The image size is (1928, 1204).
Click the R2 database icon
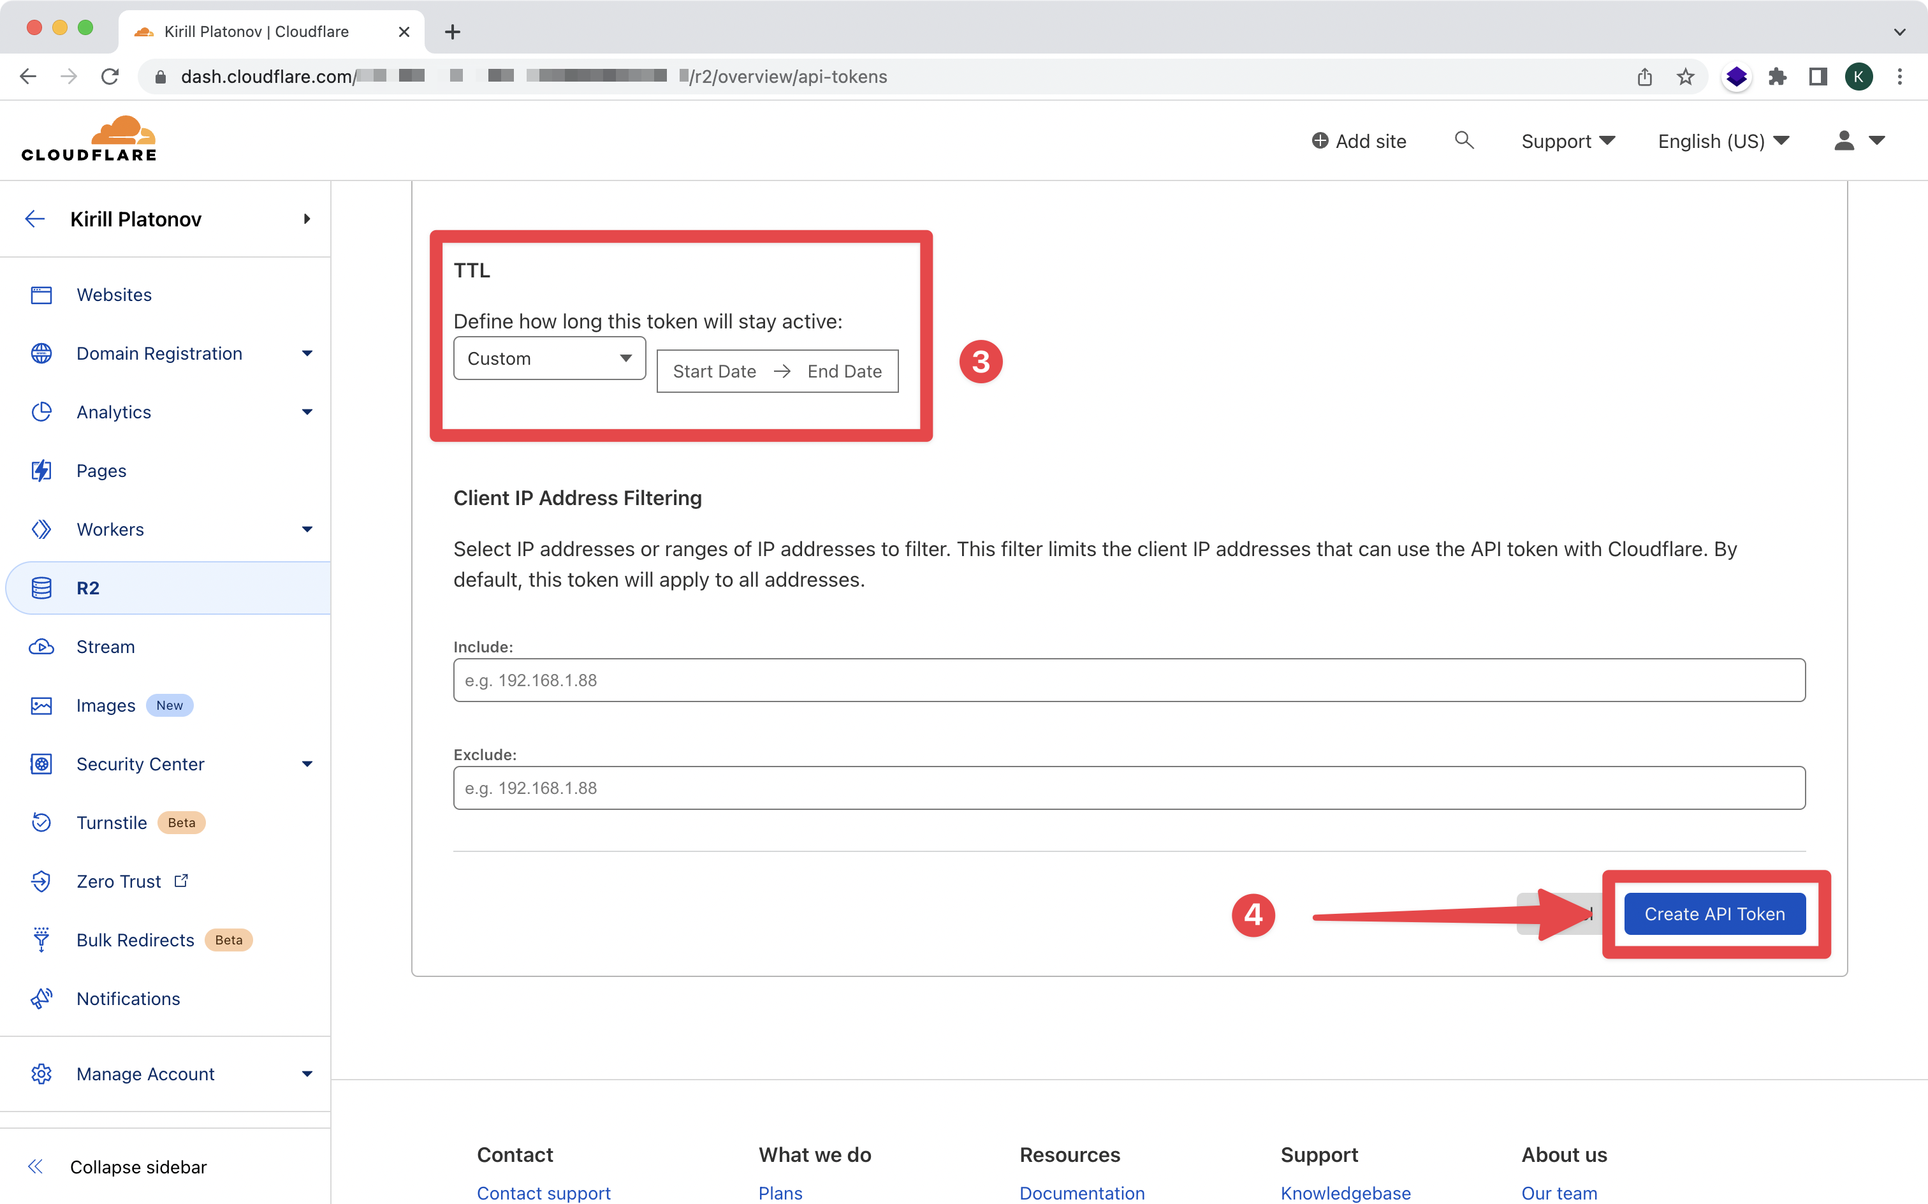click(x=41, y=588)
